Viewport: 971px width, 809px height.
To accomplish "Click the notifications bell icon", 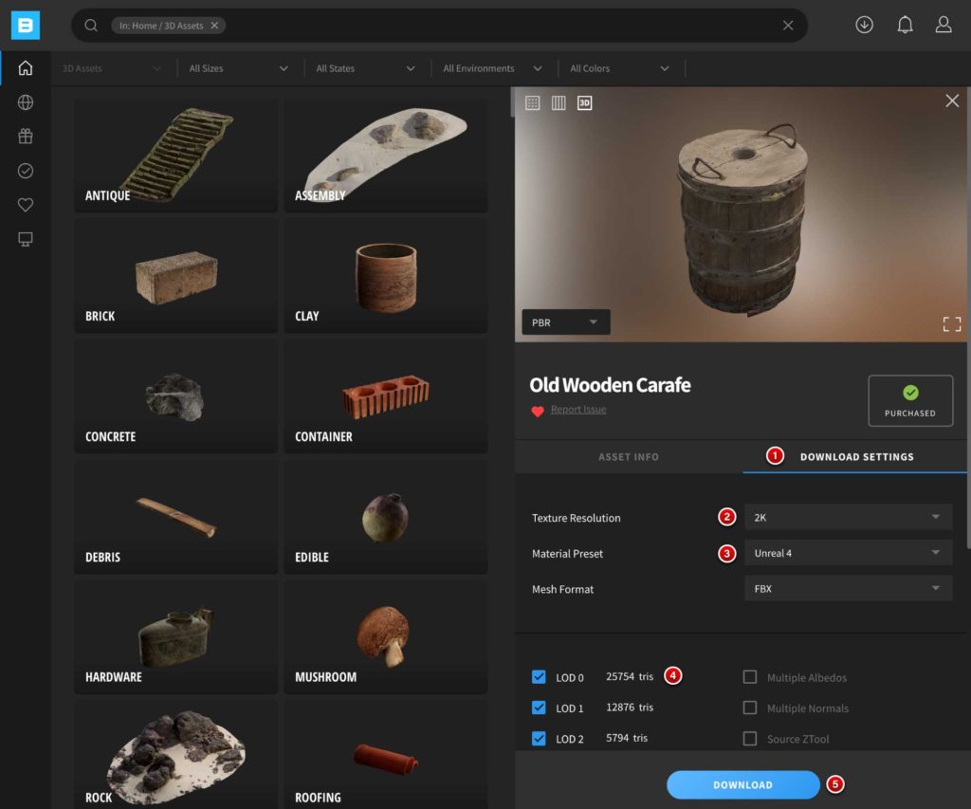I will point(905,26).
